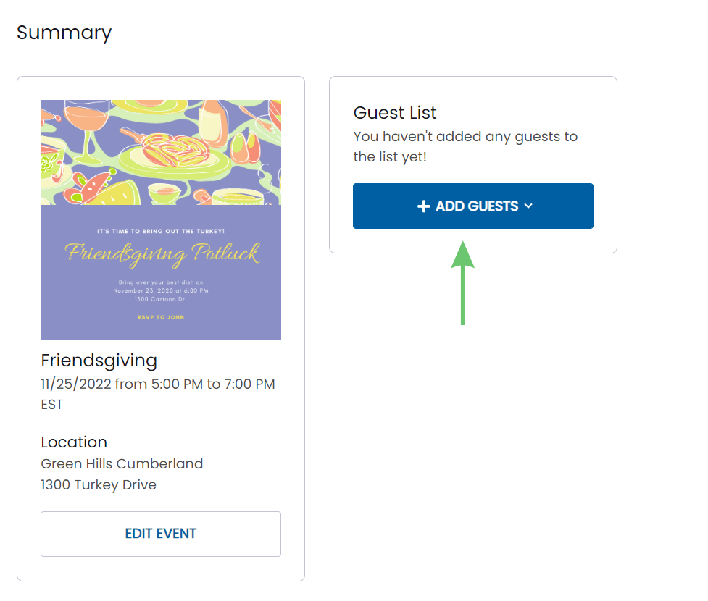Click the no guests added message
The height and width of the screenshot is (601, 708).
(465, 147)
